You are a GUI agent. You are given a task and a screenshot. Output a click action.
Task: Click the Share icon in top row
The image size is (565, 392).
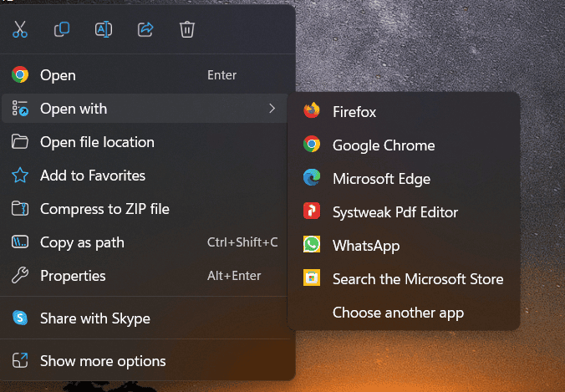[145, 30]
